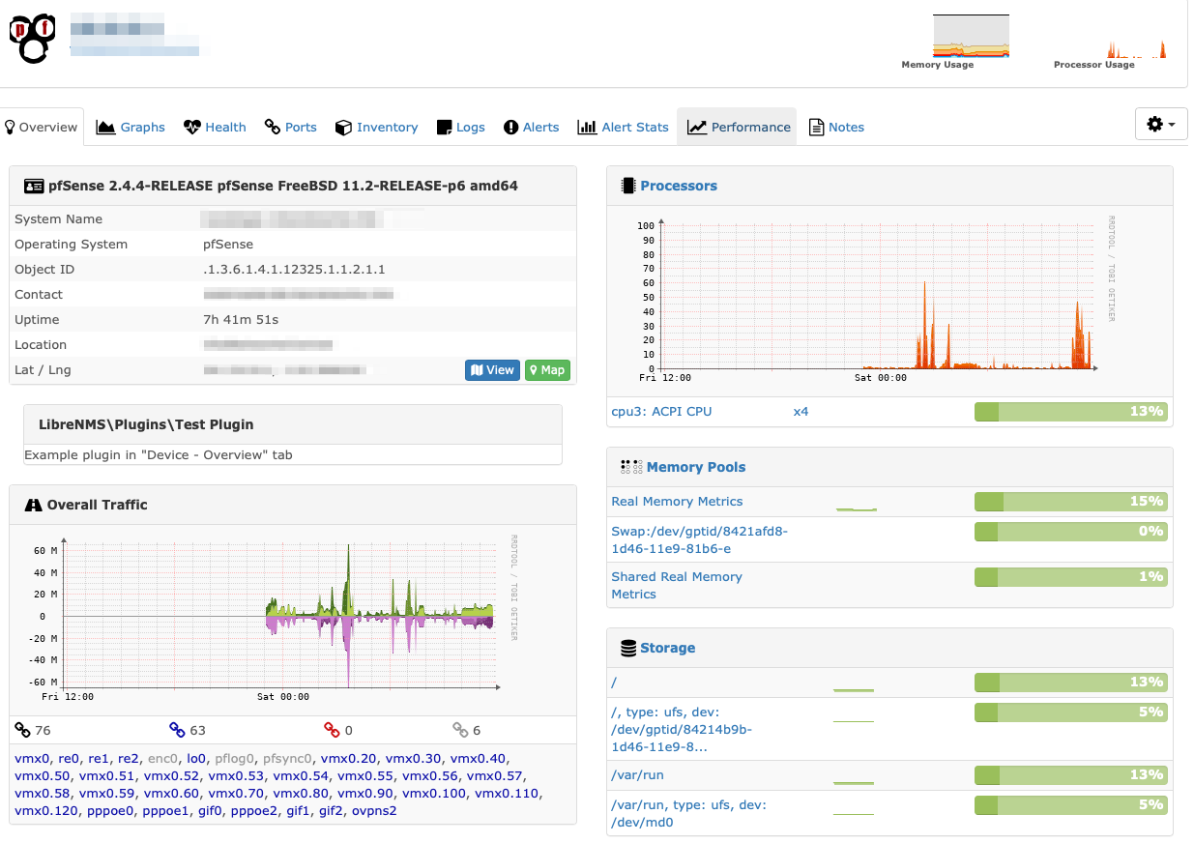The width and height of the screenshot is (1194, 843).
Task: Open the Health tab
Action: (192, 128)
